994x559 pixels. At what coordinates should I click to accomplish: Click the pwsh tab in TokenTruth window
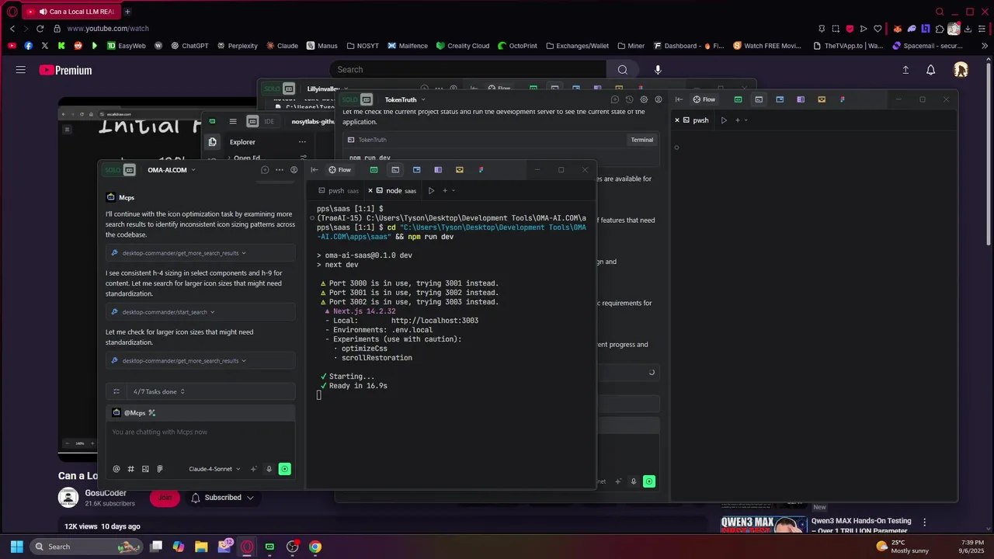pyautogui.click(x=696, y=120)
